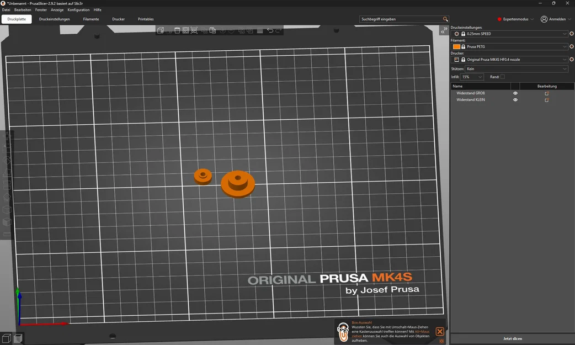Click the Name column header
575x345 pixels.
[481, 86]
